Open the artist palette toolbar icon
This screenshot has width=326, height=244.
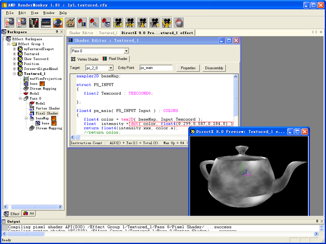[70, 23]
